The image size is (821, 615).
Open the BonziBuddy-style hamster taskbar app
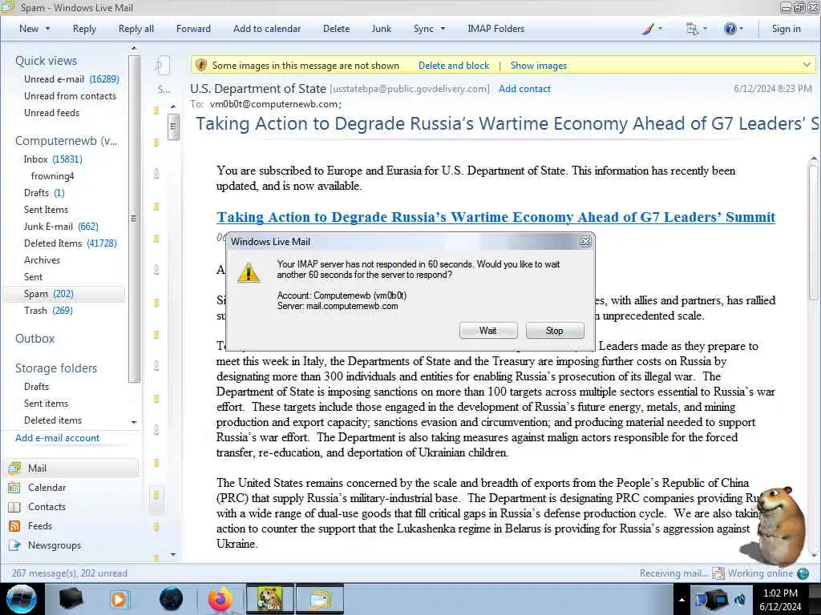click(x=270, y=599)
